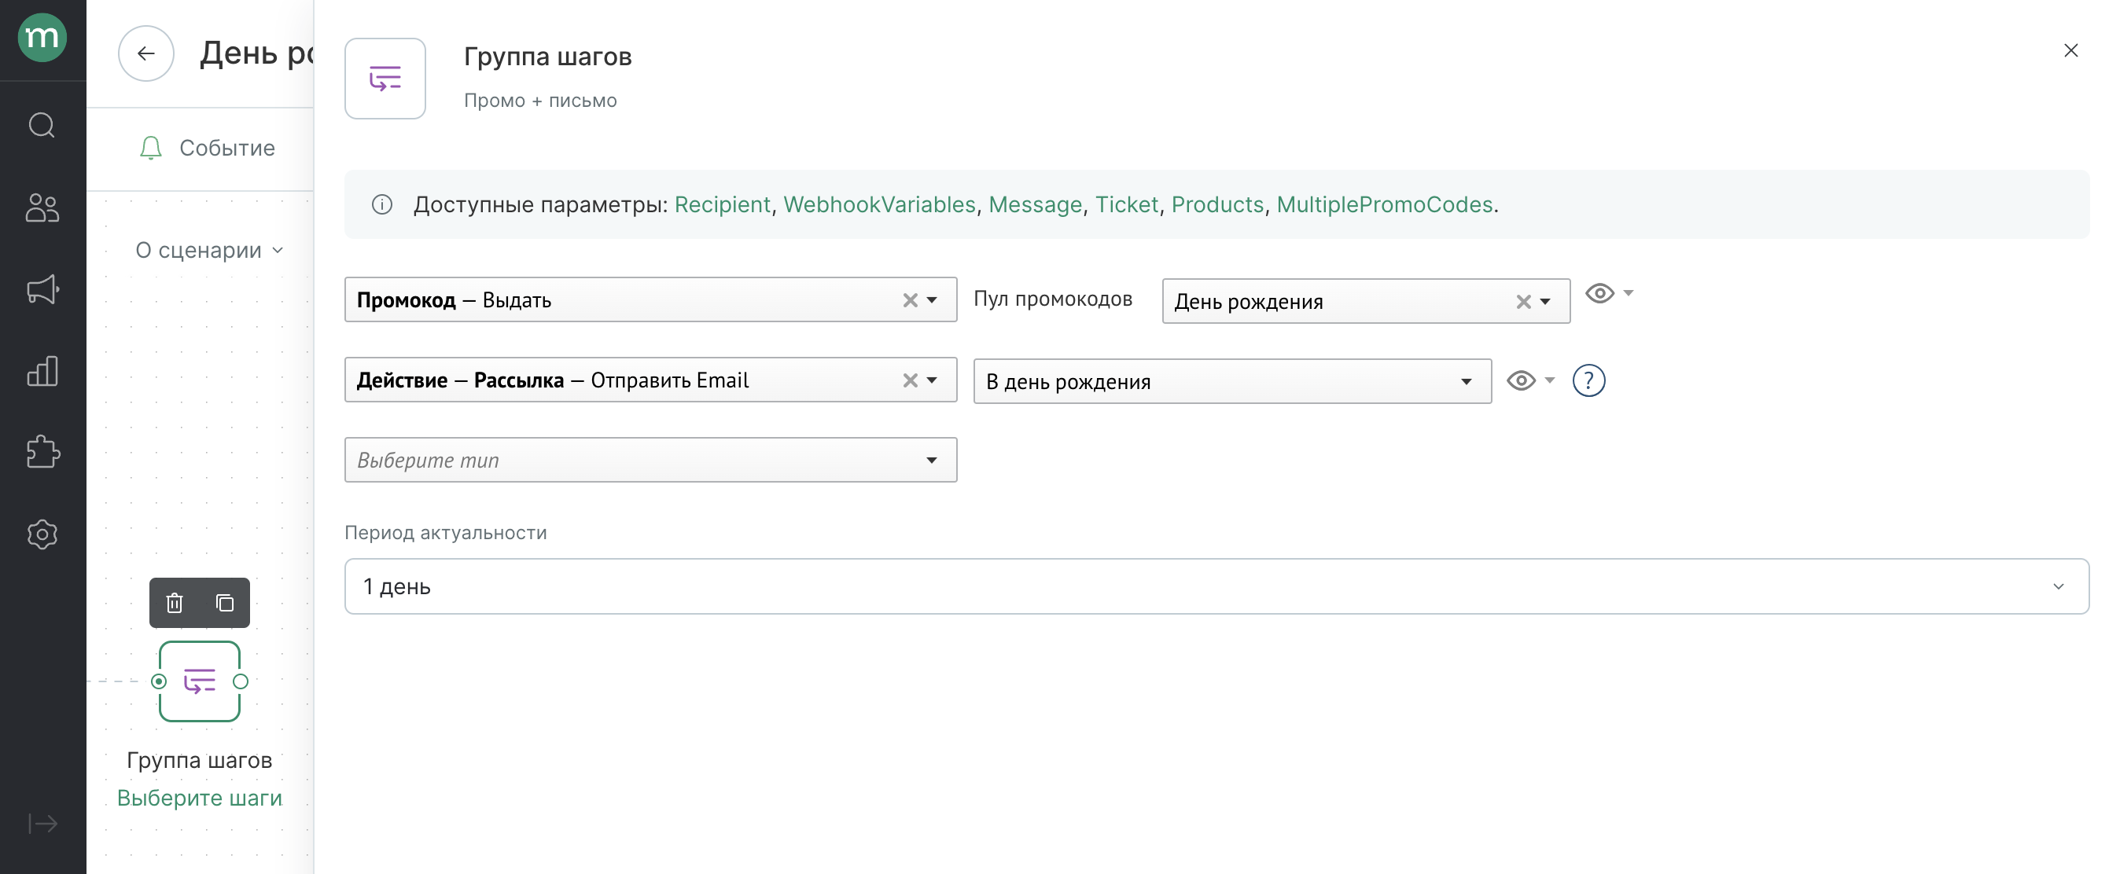Open the settings gear icon
This screenshot has width=2120, height=874.
point(42,534)
